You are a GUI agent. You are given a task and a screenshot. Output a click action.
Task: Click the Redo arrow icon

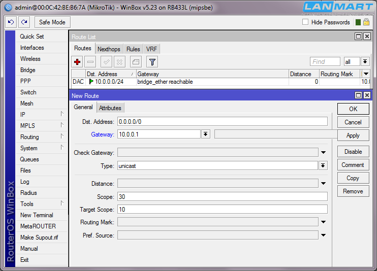(x=24, y=22)
